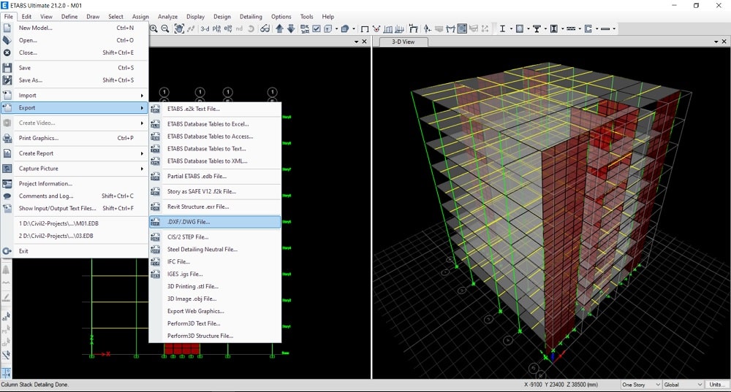Open the One Story dropdown

(x=640, y=385)
